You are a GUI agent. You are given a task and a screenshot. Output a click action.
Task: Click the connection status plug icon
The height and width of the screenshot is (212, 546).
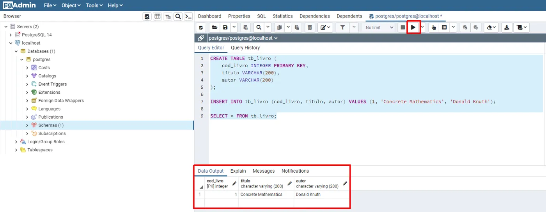(200, 38)
